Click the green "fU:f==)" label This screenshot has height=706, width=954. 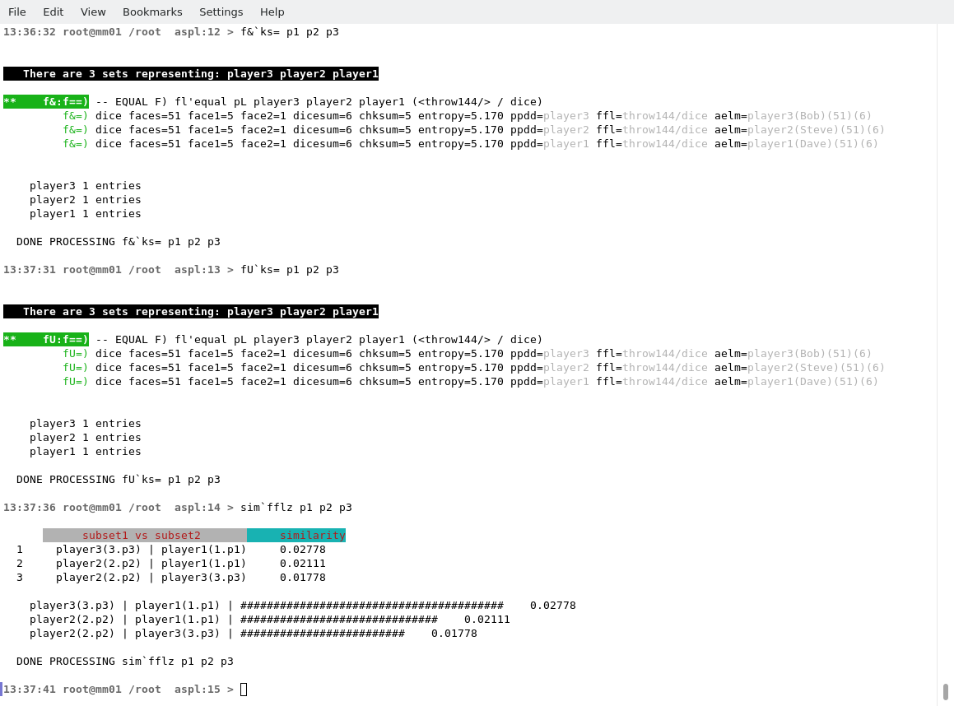(64, 340)
